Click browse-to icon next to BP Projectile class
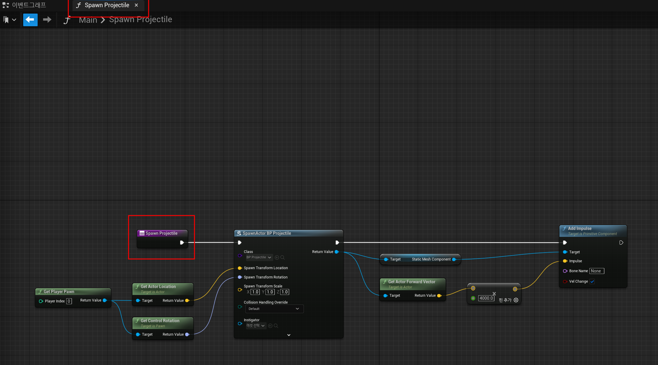 277,258
